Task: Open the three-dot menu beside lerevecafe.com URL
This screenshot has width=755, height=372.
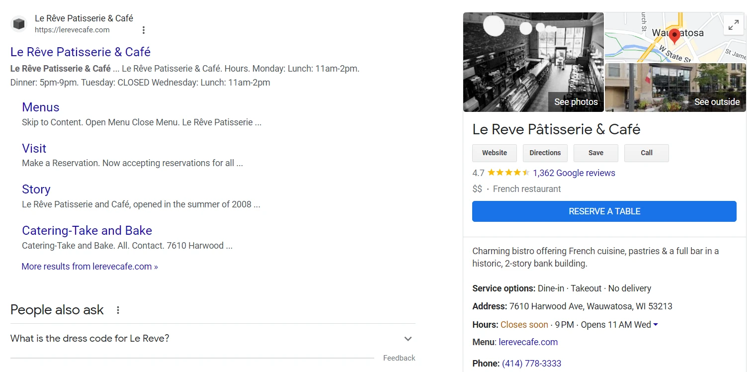Action: (x=144, y=30)
